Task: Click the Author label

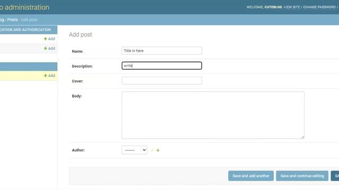Action: point(78,150)
